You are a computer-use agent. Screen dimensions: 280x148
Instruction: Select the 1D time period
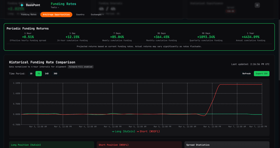31,73
